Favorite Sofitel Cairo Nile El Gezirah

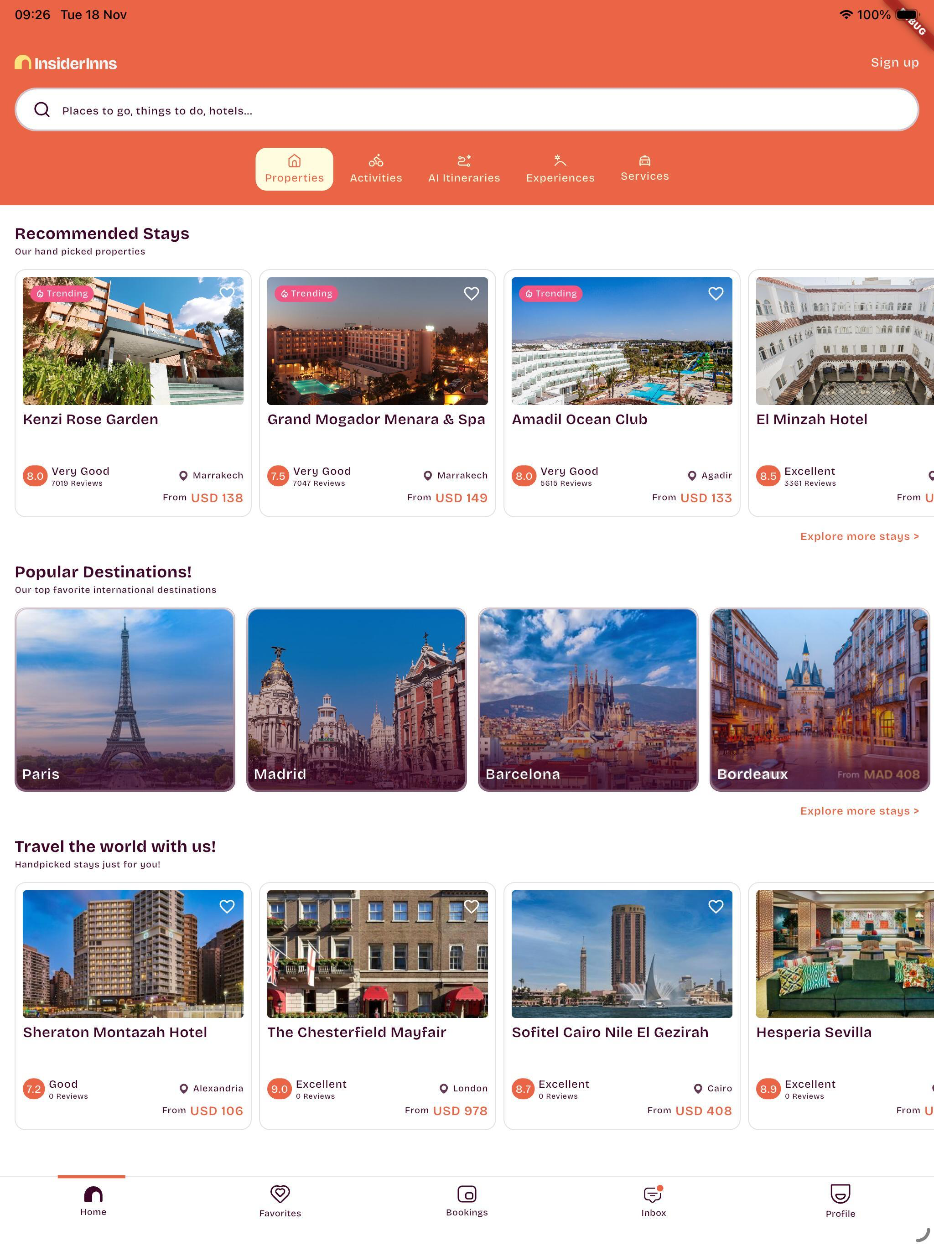(716, 906)
